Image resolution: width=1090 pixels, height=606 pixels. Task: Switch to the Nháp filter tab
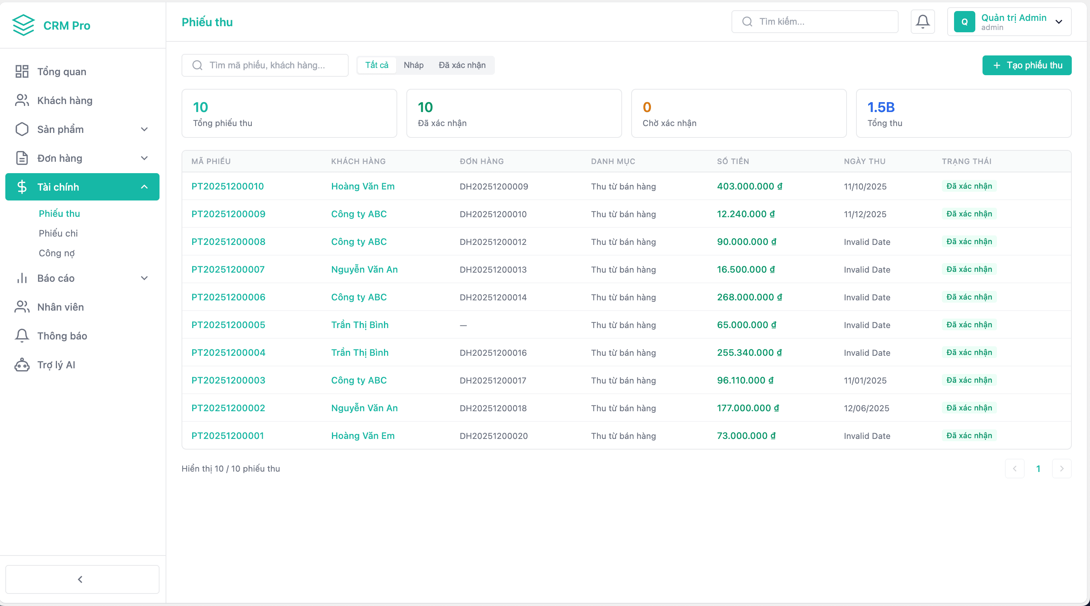[x=413, y=65]
